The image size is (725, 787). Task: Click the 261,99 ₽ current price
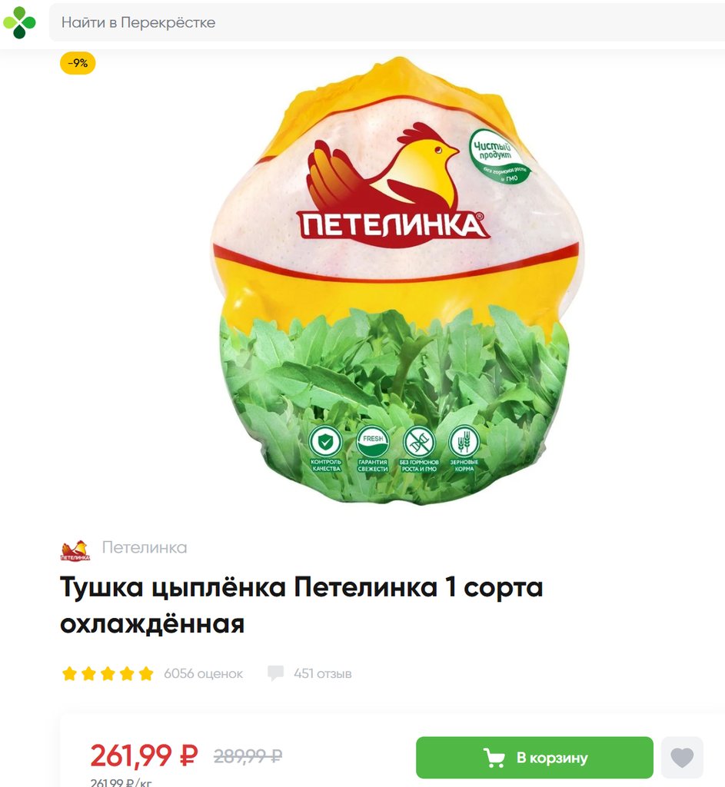[x=144, y=755]
